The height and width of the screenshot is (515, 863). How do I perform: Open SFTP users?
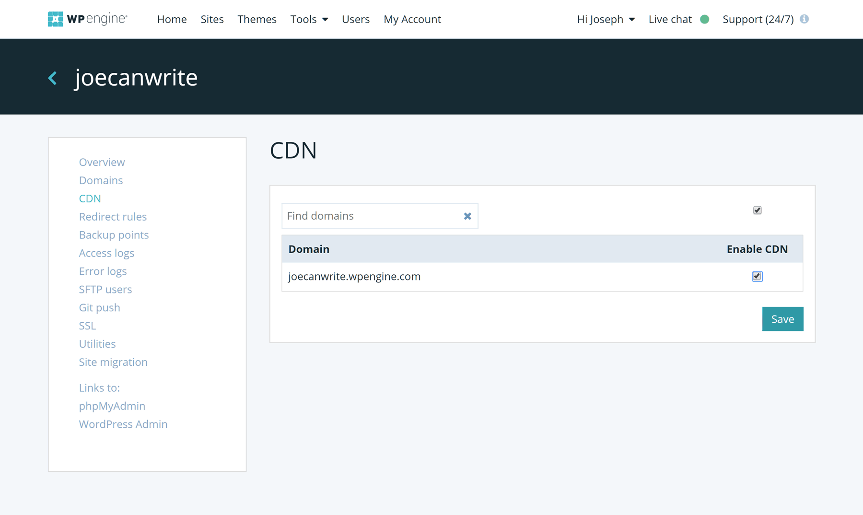(105, 290)
